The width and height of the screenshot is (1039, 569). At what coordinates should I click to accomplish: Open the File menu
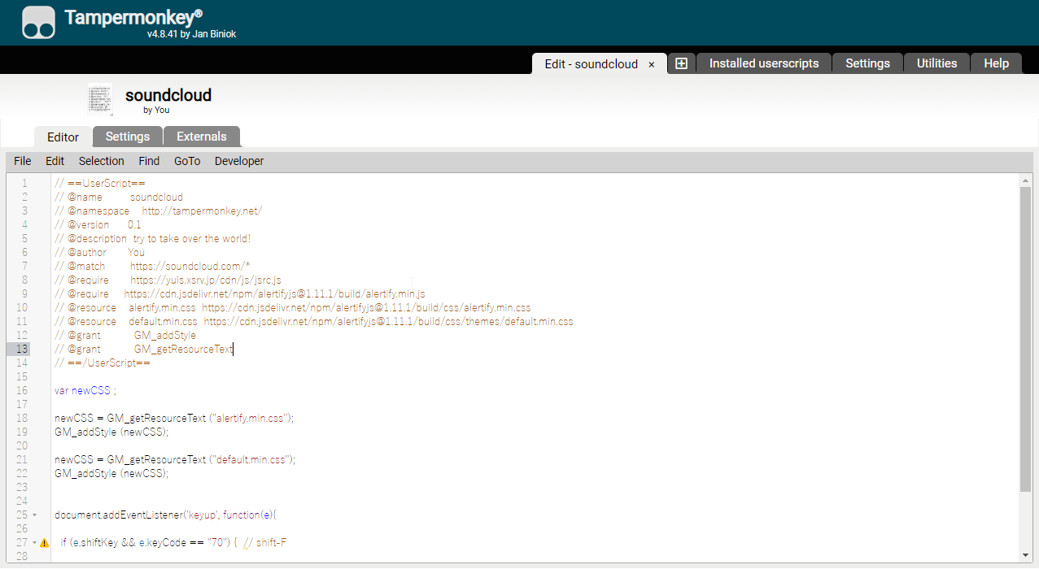pyautogui.click(x=23, y=161)
